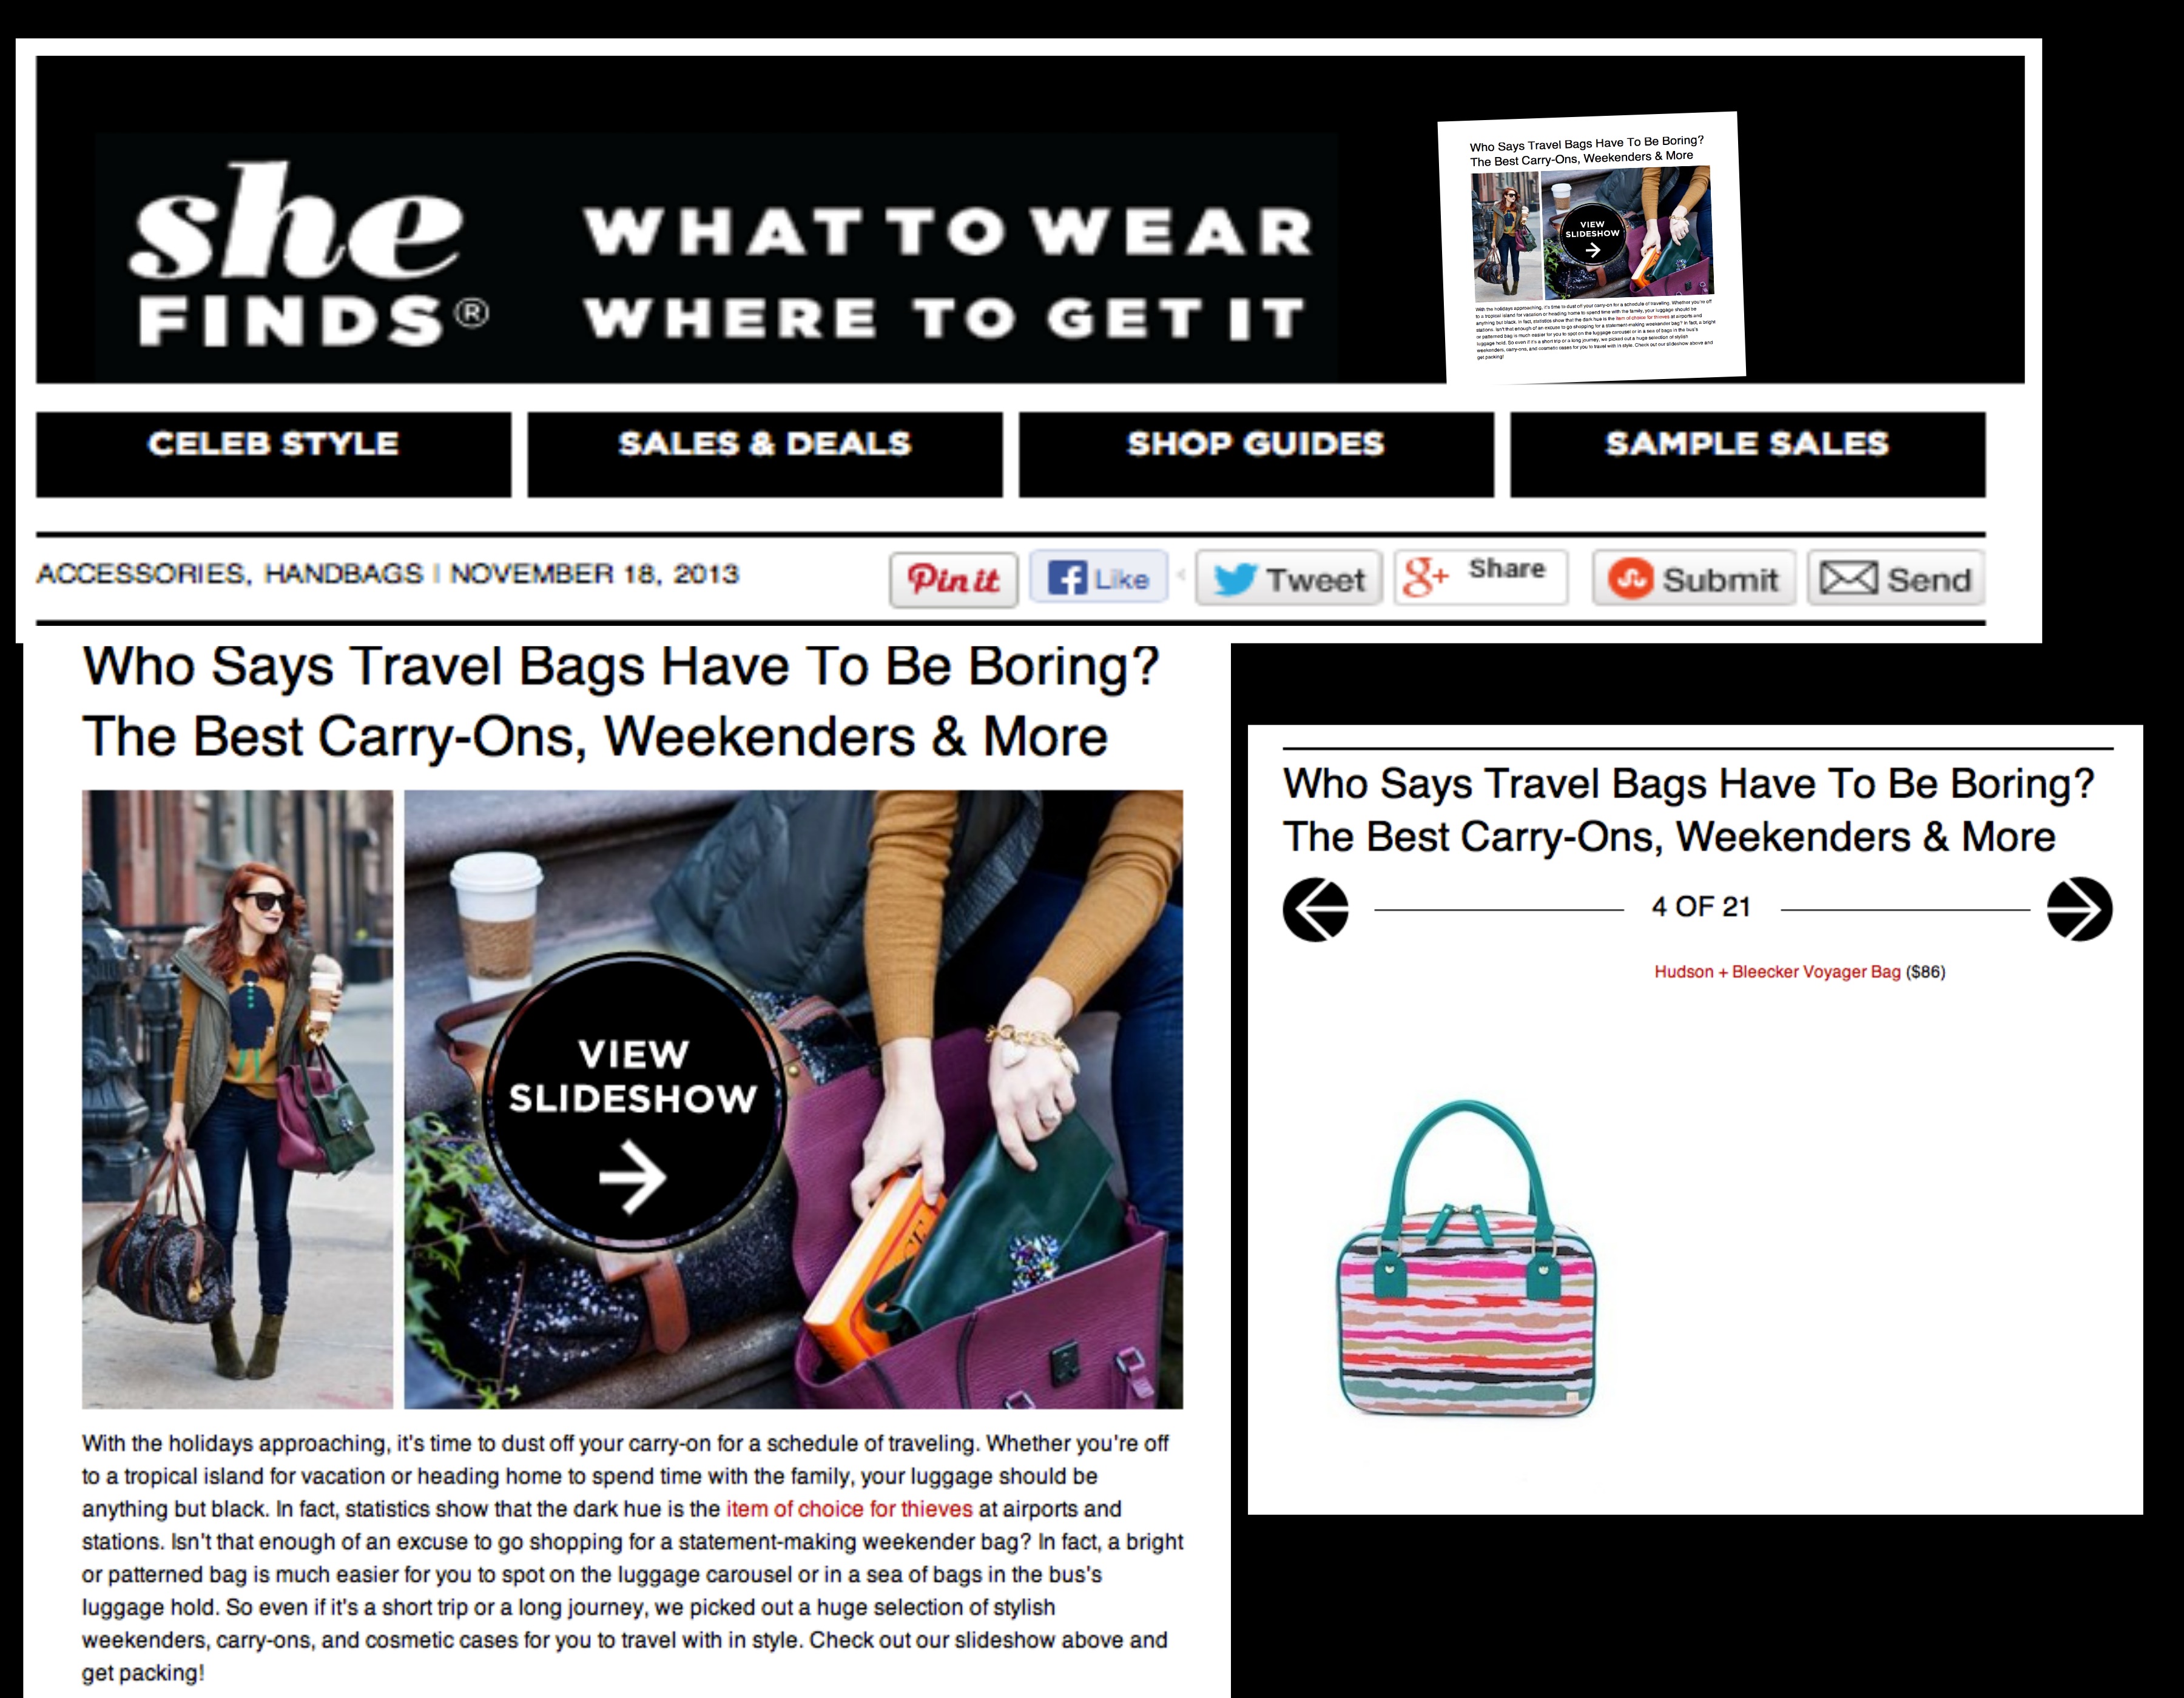Viewport: 2184px width, 1698px height.
Task: Open the Hudson + Bleecker Voyager Bag link
Action: (x=1777, y=971)
